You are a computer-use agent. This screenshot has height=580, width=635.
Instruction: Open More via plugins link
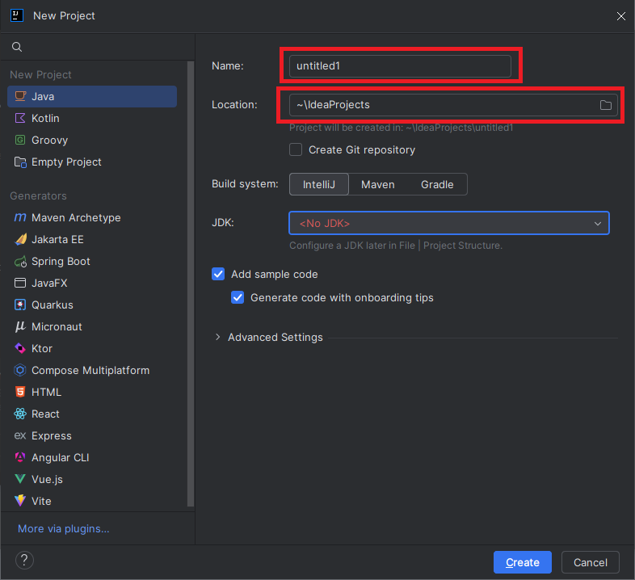pyautogui.click(x=64, y=528)
